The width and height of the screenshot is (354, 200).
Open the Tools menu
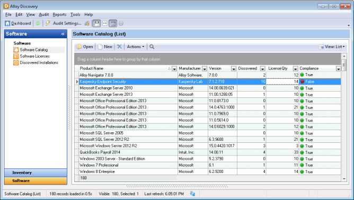(x=75, y=15)
